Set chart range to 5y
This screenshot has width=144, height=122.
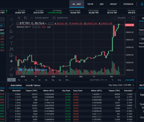point(19,80)
